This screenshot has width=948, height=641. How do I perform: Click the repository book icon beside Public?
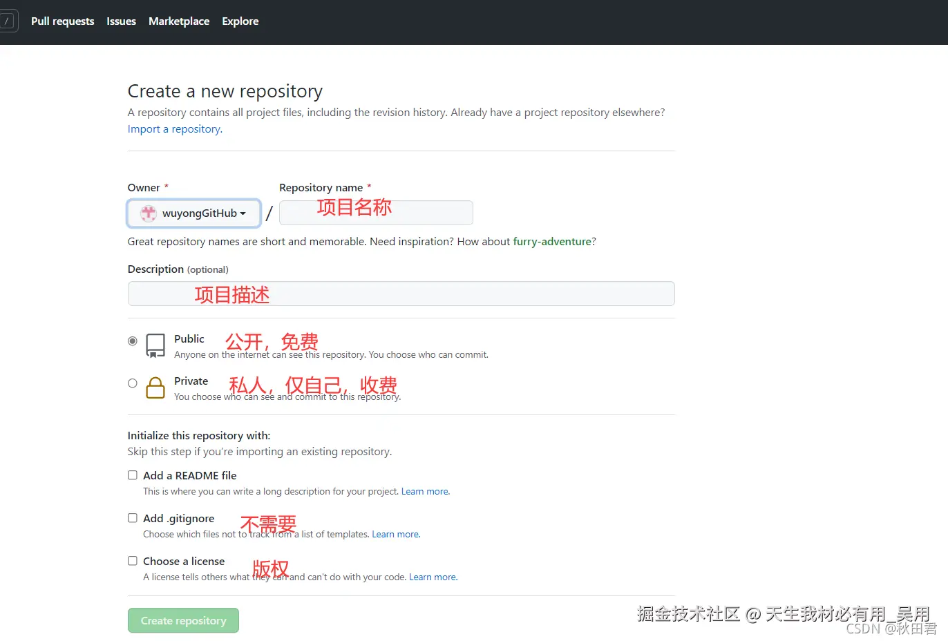[x=155, y=345]
